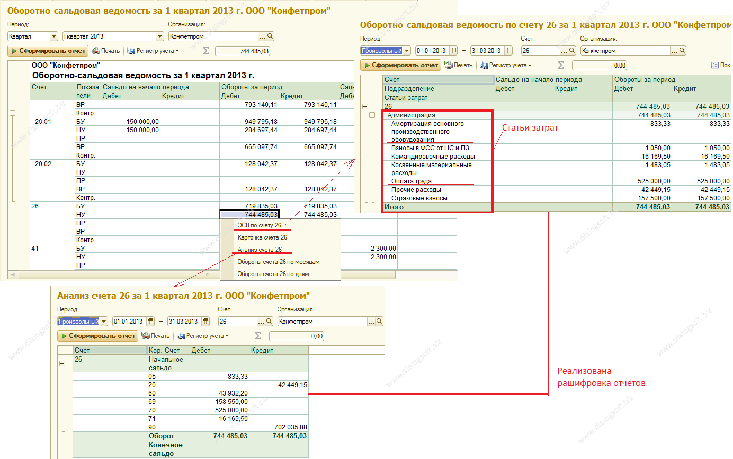Choose Обороты счета 26 по дням

(273, 274)
